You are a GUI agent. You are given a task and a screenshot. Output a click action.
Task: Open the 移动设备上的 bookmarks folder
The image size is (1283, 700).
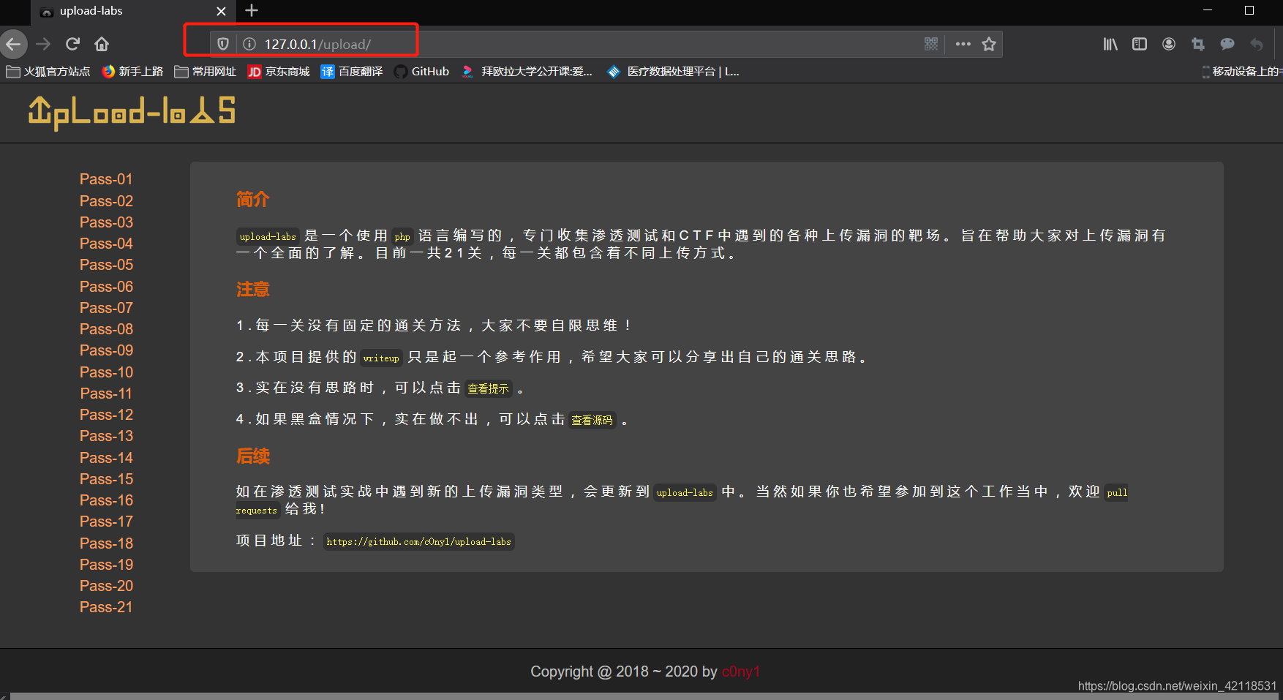click(x=1241, y=72)
